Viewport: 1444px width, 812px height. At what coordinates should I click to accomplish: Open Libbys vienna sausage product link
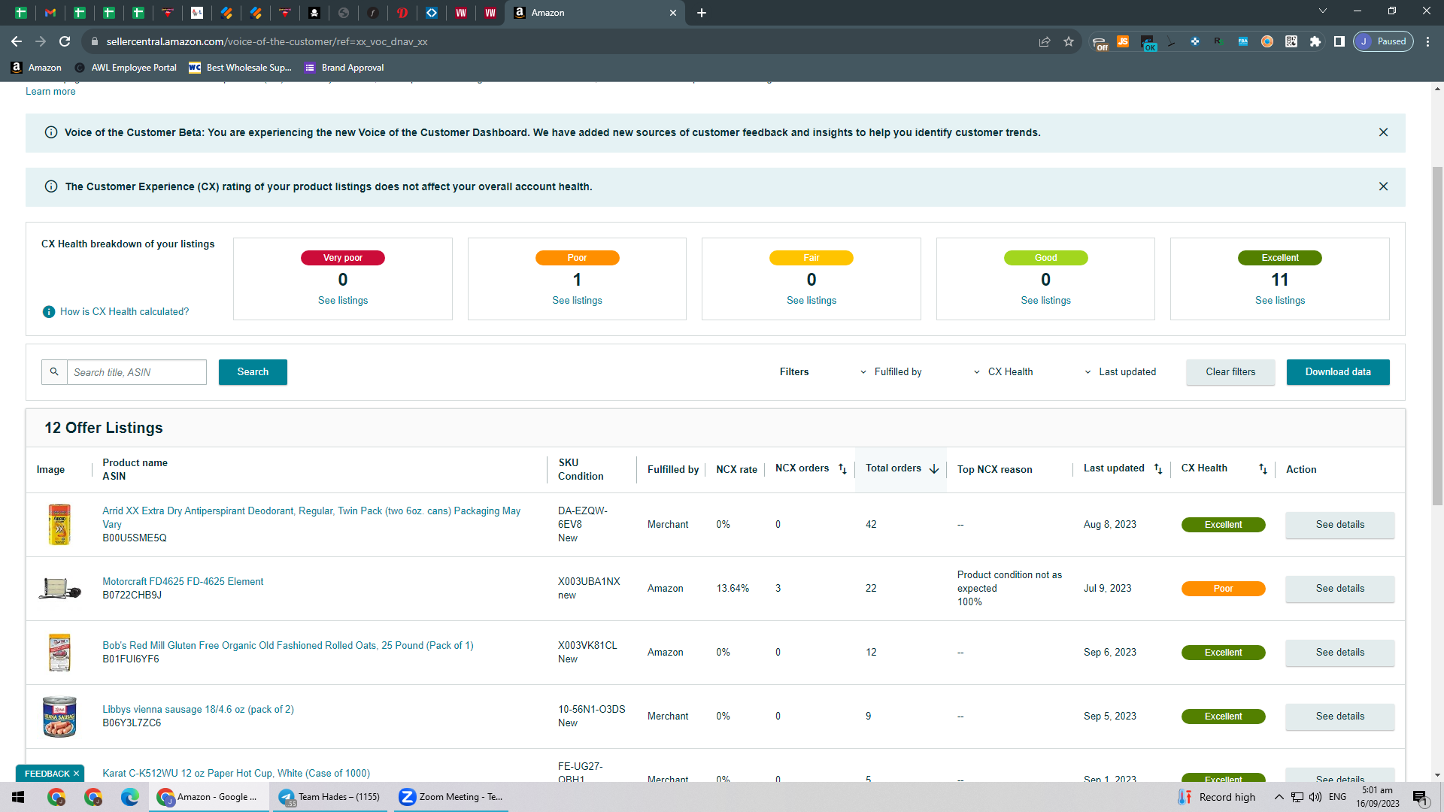point(198,709)
